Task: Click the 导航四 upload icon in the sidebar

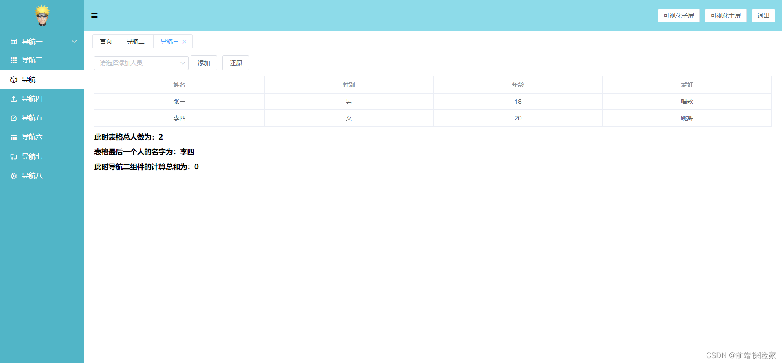Action: [x=13, y=99]
